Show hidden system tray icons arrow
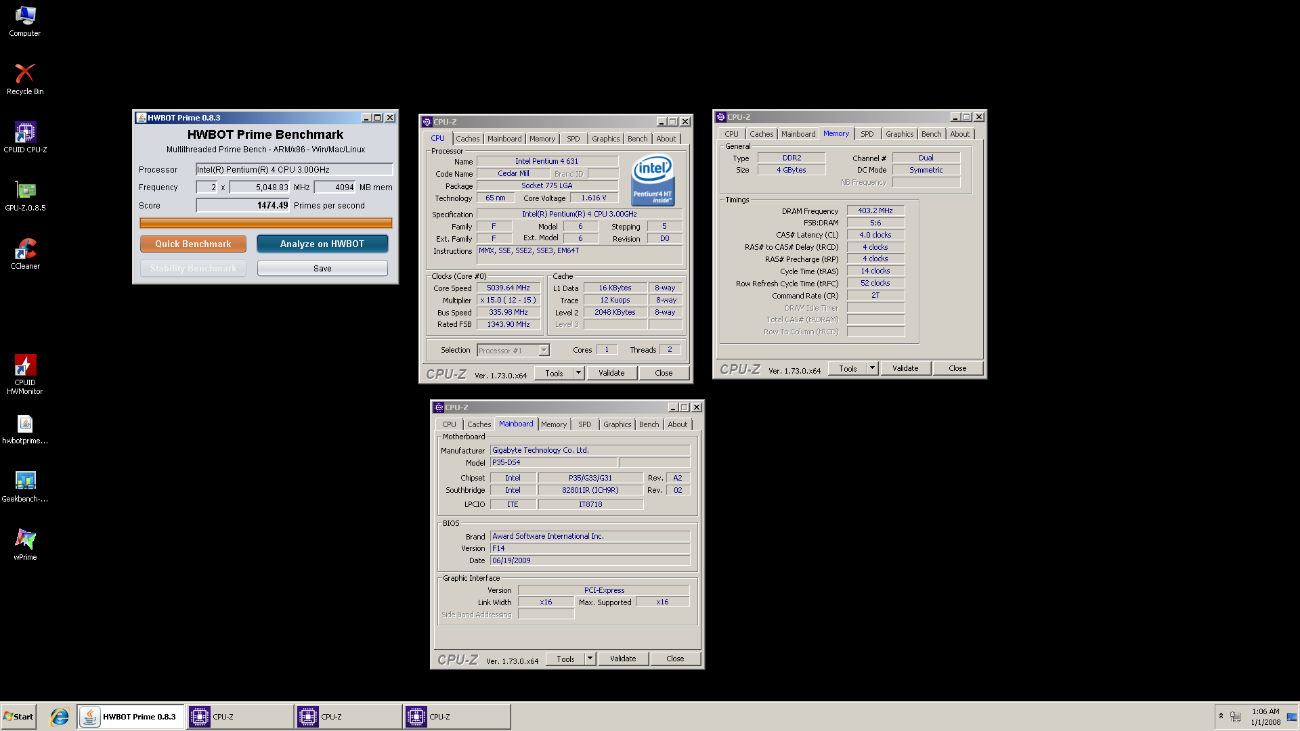 (1221, 716)
